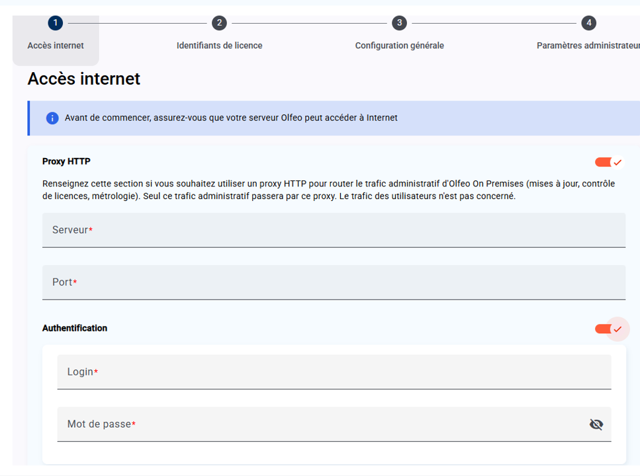Disable the Proxy HTTP toggle
Image resolution: width=640 pixels, height=476 pixels.
(x=609, y=162)
